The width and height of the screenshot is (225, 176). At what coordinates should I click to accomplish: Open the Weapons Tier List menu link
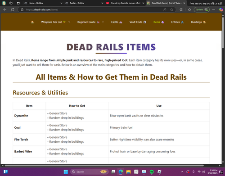coord(54,22)
